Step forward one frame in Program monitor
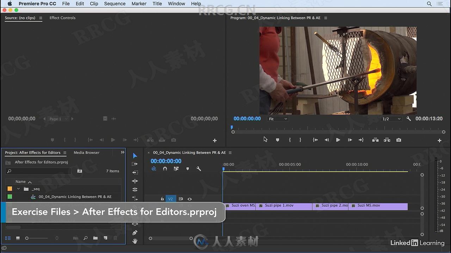Image resolution: width=451 pixels, height=253 pixels. tap(350, 140)
